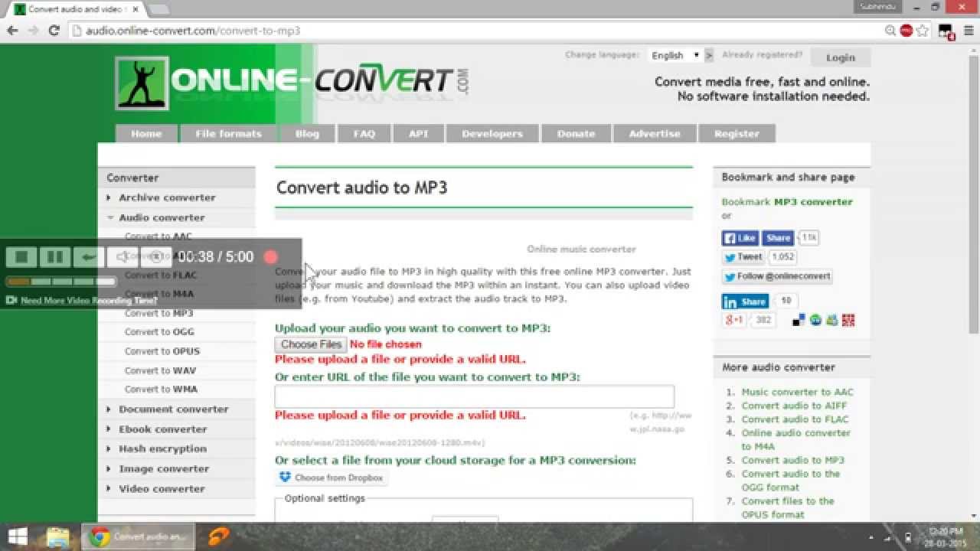Click Chrome Convert audio taskbar item

138,537
